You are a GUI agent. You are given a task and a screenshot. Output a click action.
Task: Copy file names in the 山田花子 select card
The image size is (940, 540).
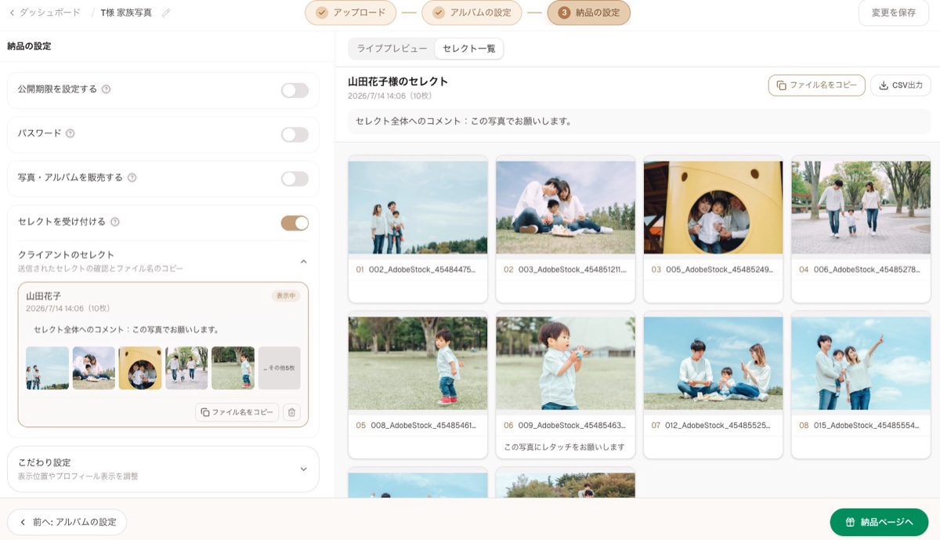coord(237,412)
